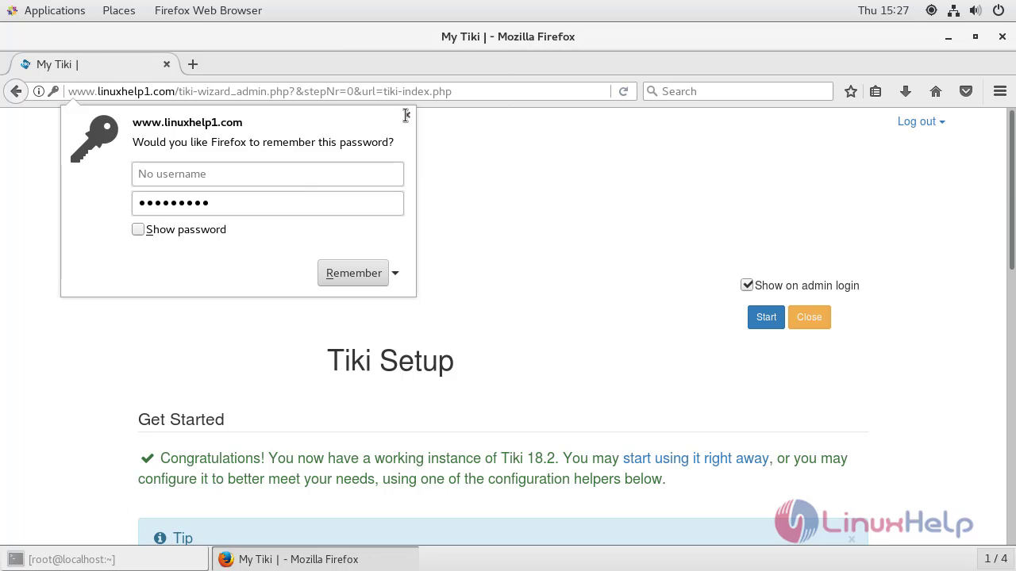Open site information icon in address bar
The width and height of the screenshot is (1016, 571).
coord(38,91)
